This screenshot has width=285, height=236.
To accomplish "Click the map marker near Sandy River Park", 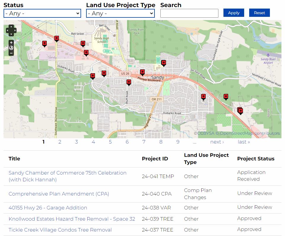I will click(x=164, y=63).
